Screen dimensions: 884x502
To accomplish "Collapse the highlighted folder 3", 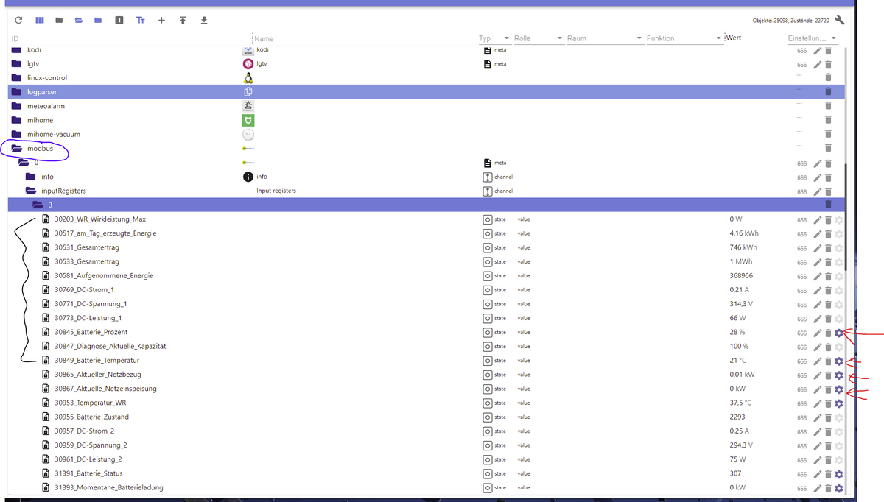I will (38, 205).
